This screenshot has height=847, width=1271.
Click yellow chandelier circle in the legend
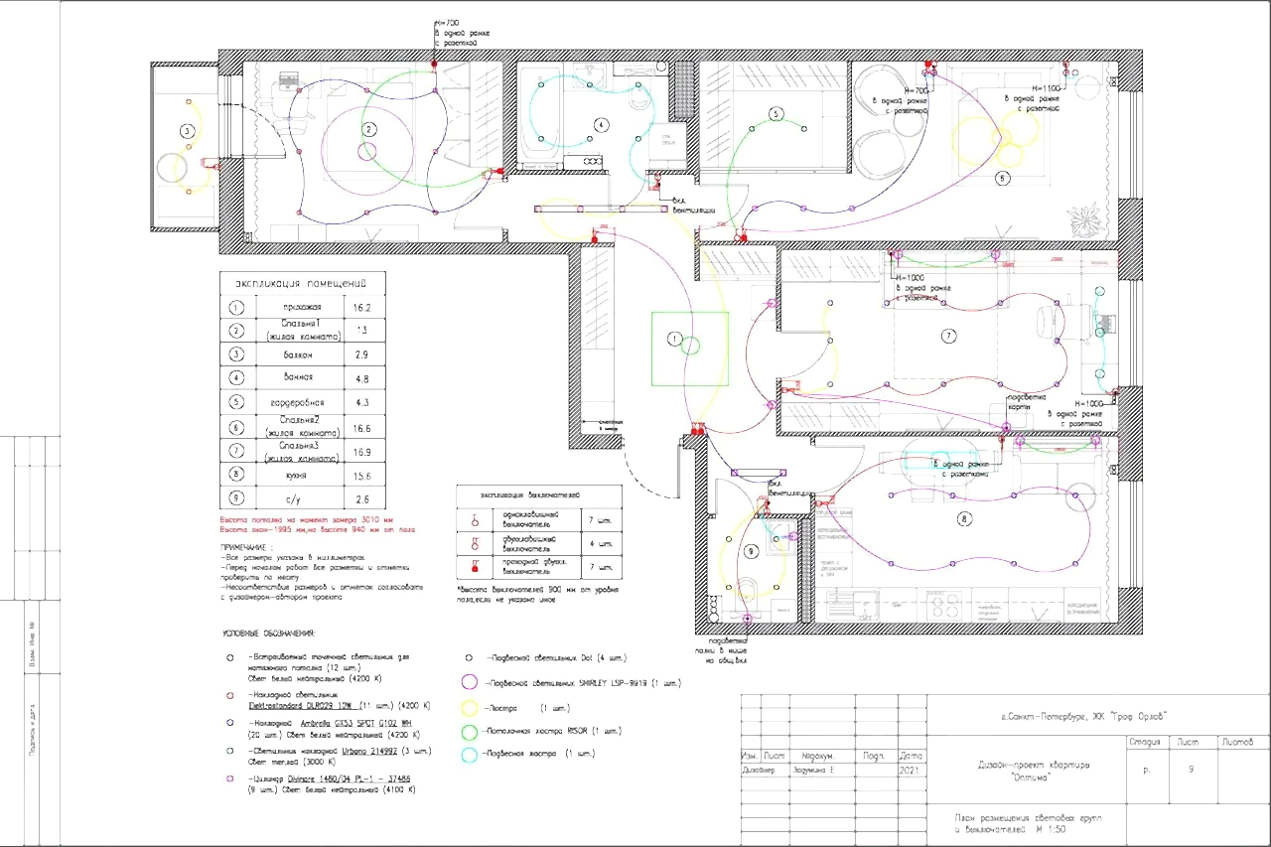tap(469, 708)
